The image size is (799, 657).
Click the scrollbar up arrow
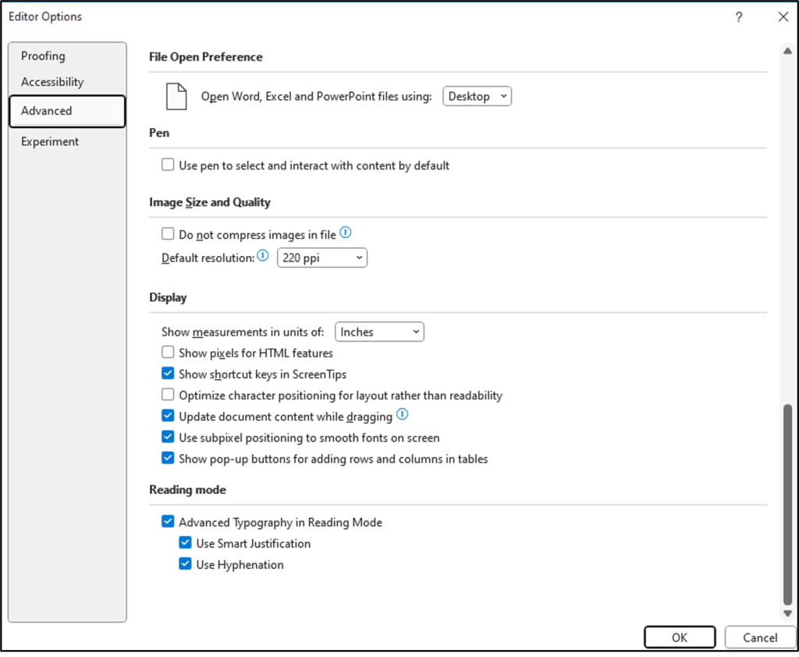(x=787, y=51)
